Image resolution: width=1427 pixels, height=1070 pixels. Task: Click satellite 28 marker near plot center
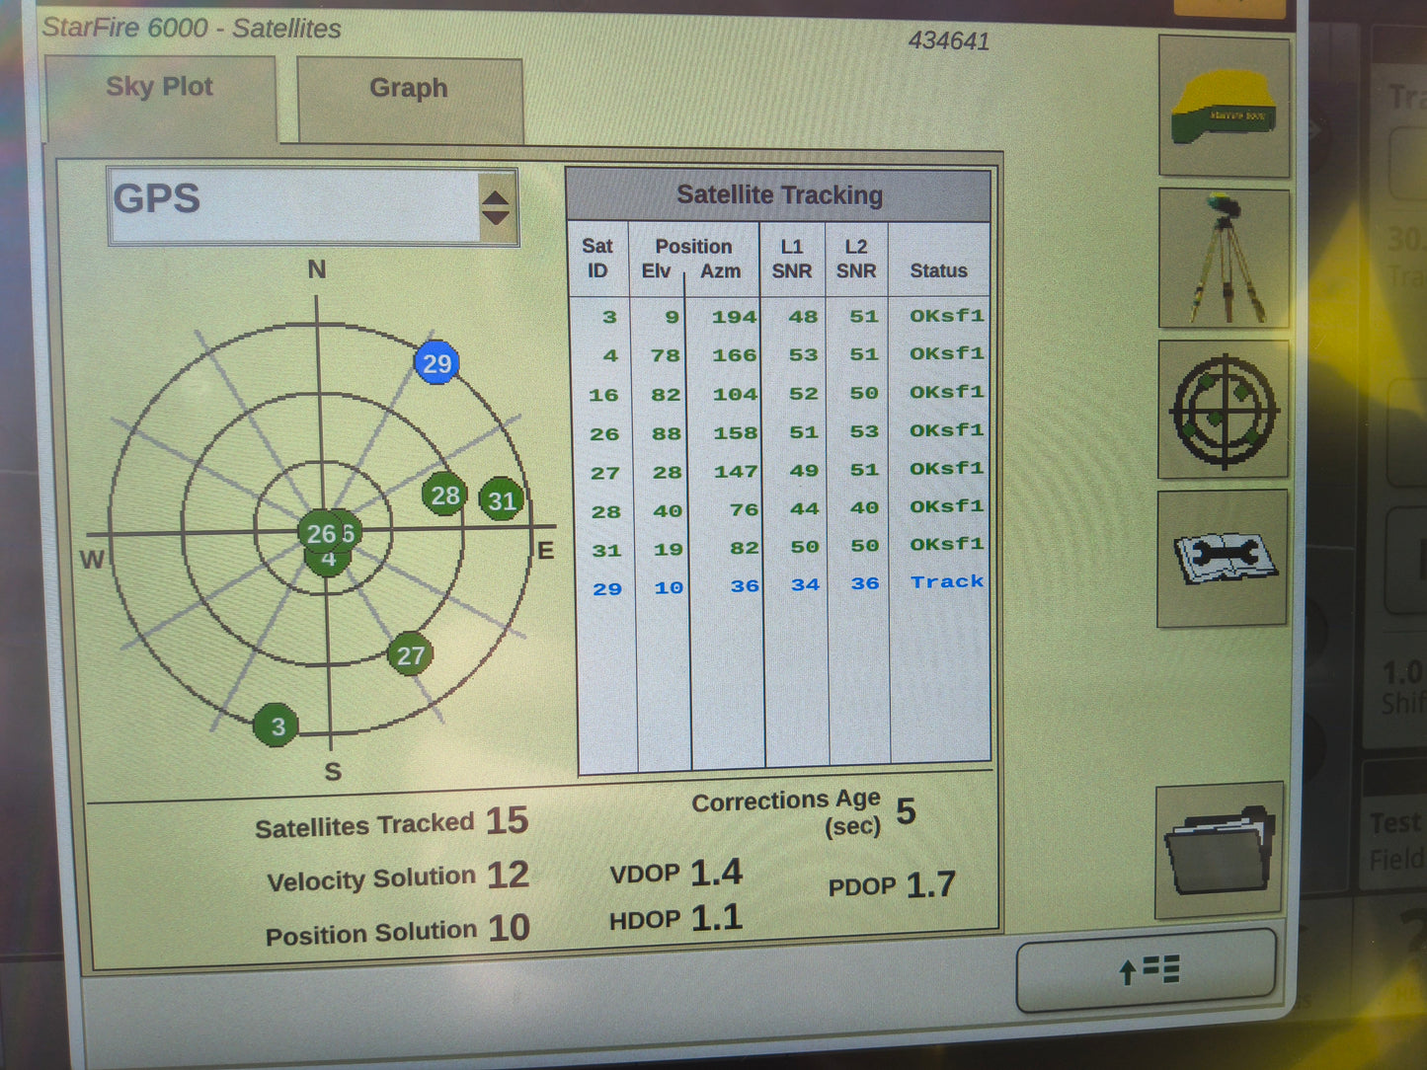(443, 495)
